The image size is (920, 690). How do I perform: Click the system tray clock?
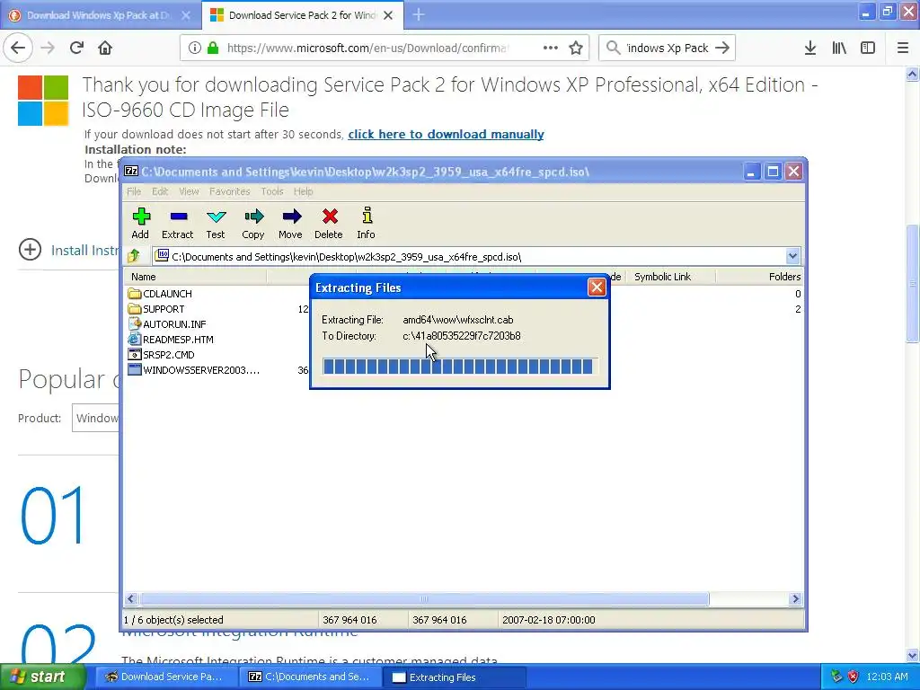[887, 677]
